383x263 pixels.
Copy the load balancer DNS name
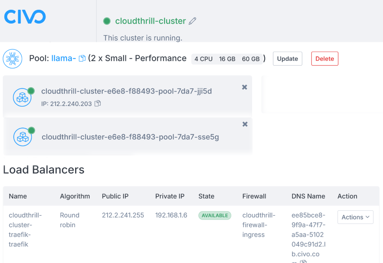[303, 262]
